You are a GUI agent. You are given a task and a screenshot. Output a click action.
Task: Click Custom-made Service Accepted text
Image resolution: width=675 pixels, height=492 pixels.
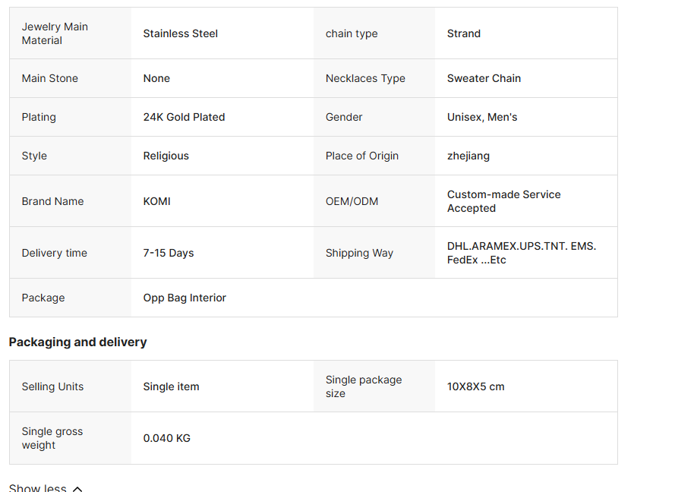(x=503, y=201)
